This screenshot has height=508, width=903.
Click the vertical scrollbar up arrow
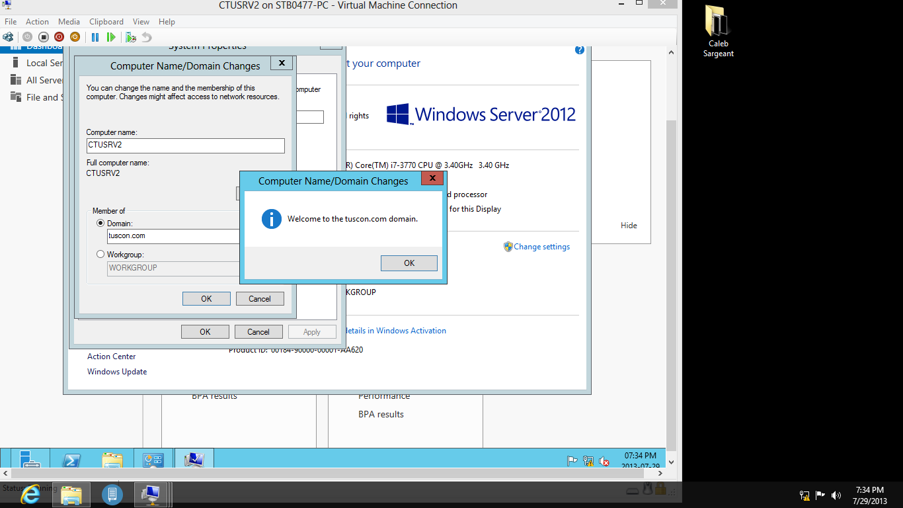[x=672, y=52]
